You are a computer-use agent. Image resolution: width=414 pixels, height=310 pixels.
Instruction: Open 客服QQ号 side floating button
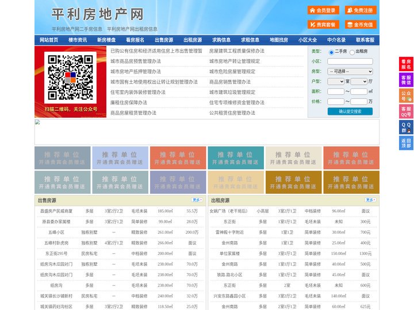406,111
